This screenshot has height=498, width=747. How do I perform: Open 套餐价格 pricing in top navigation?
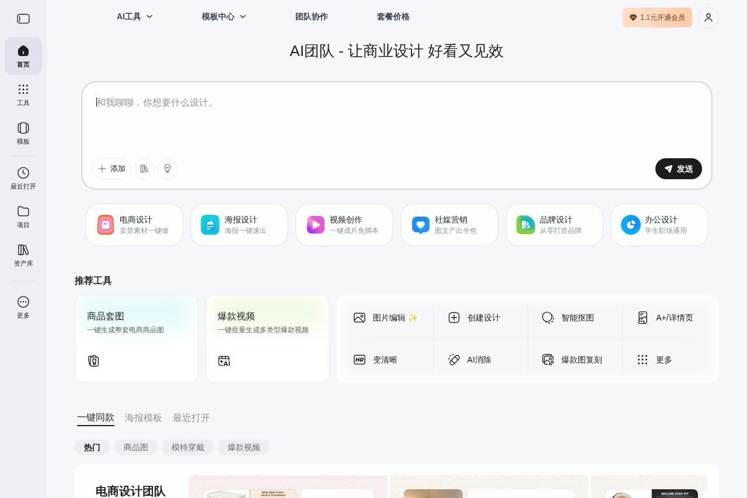coord(393,16)
